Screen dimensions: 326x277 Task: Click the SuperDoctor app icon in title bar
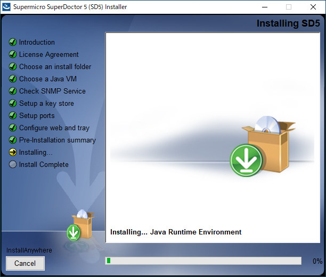6,7
